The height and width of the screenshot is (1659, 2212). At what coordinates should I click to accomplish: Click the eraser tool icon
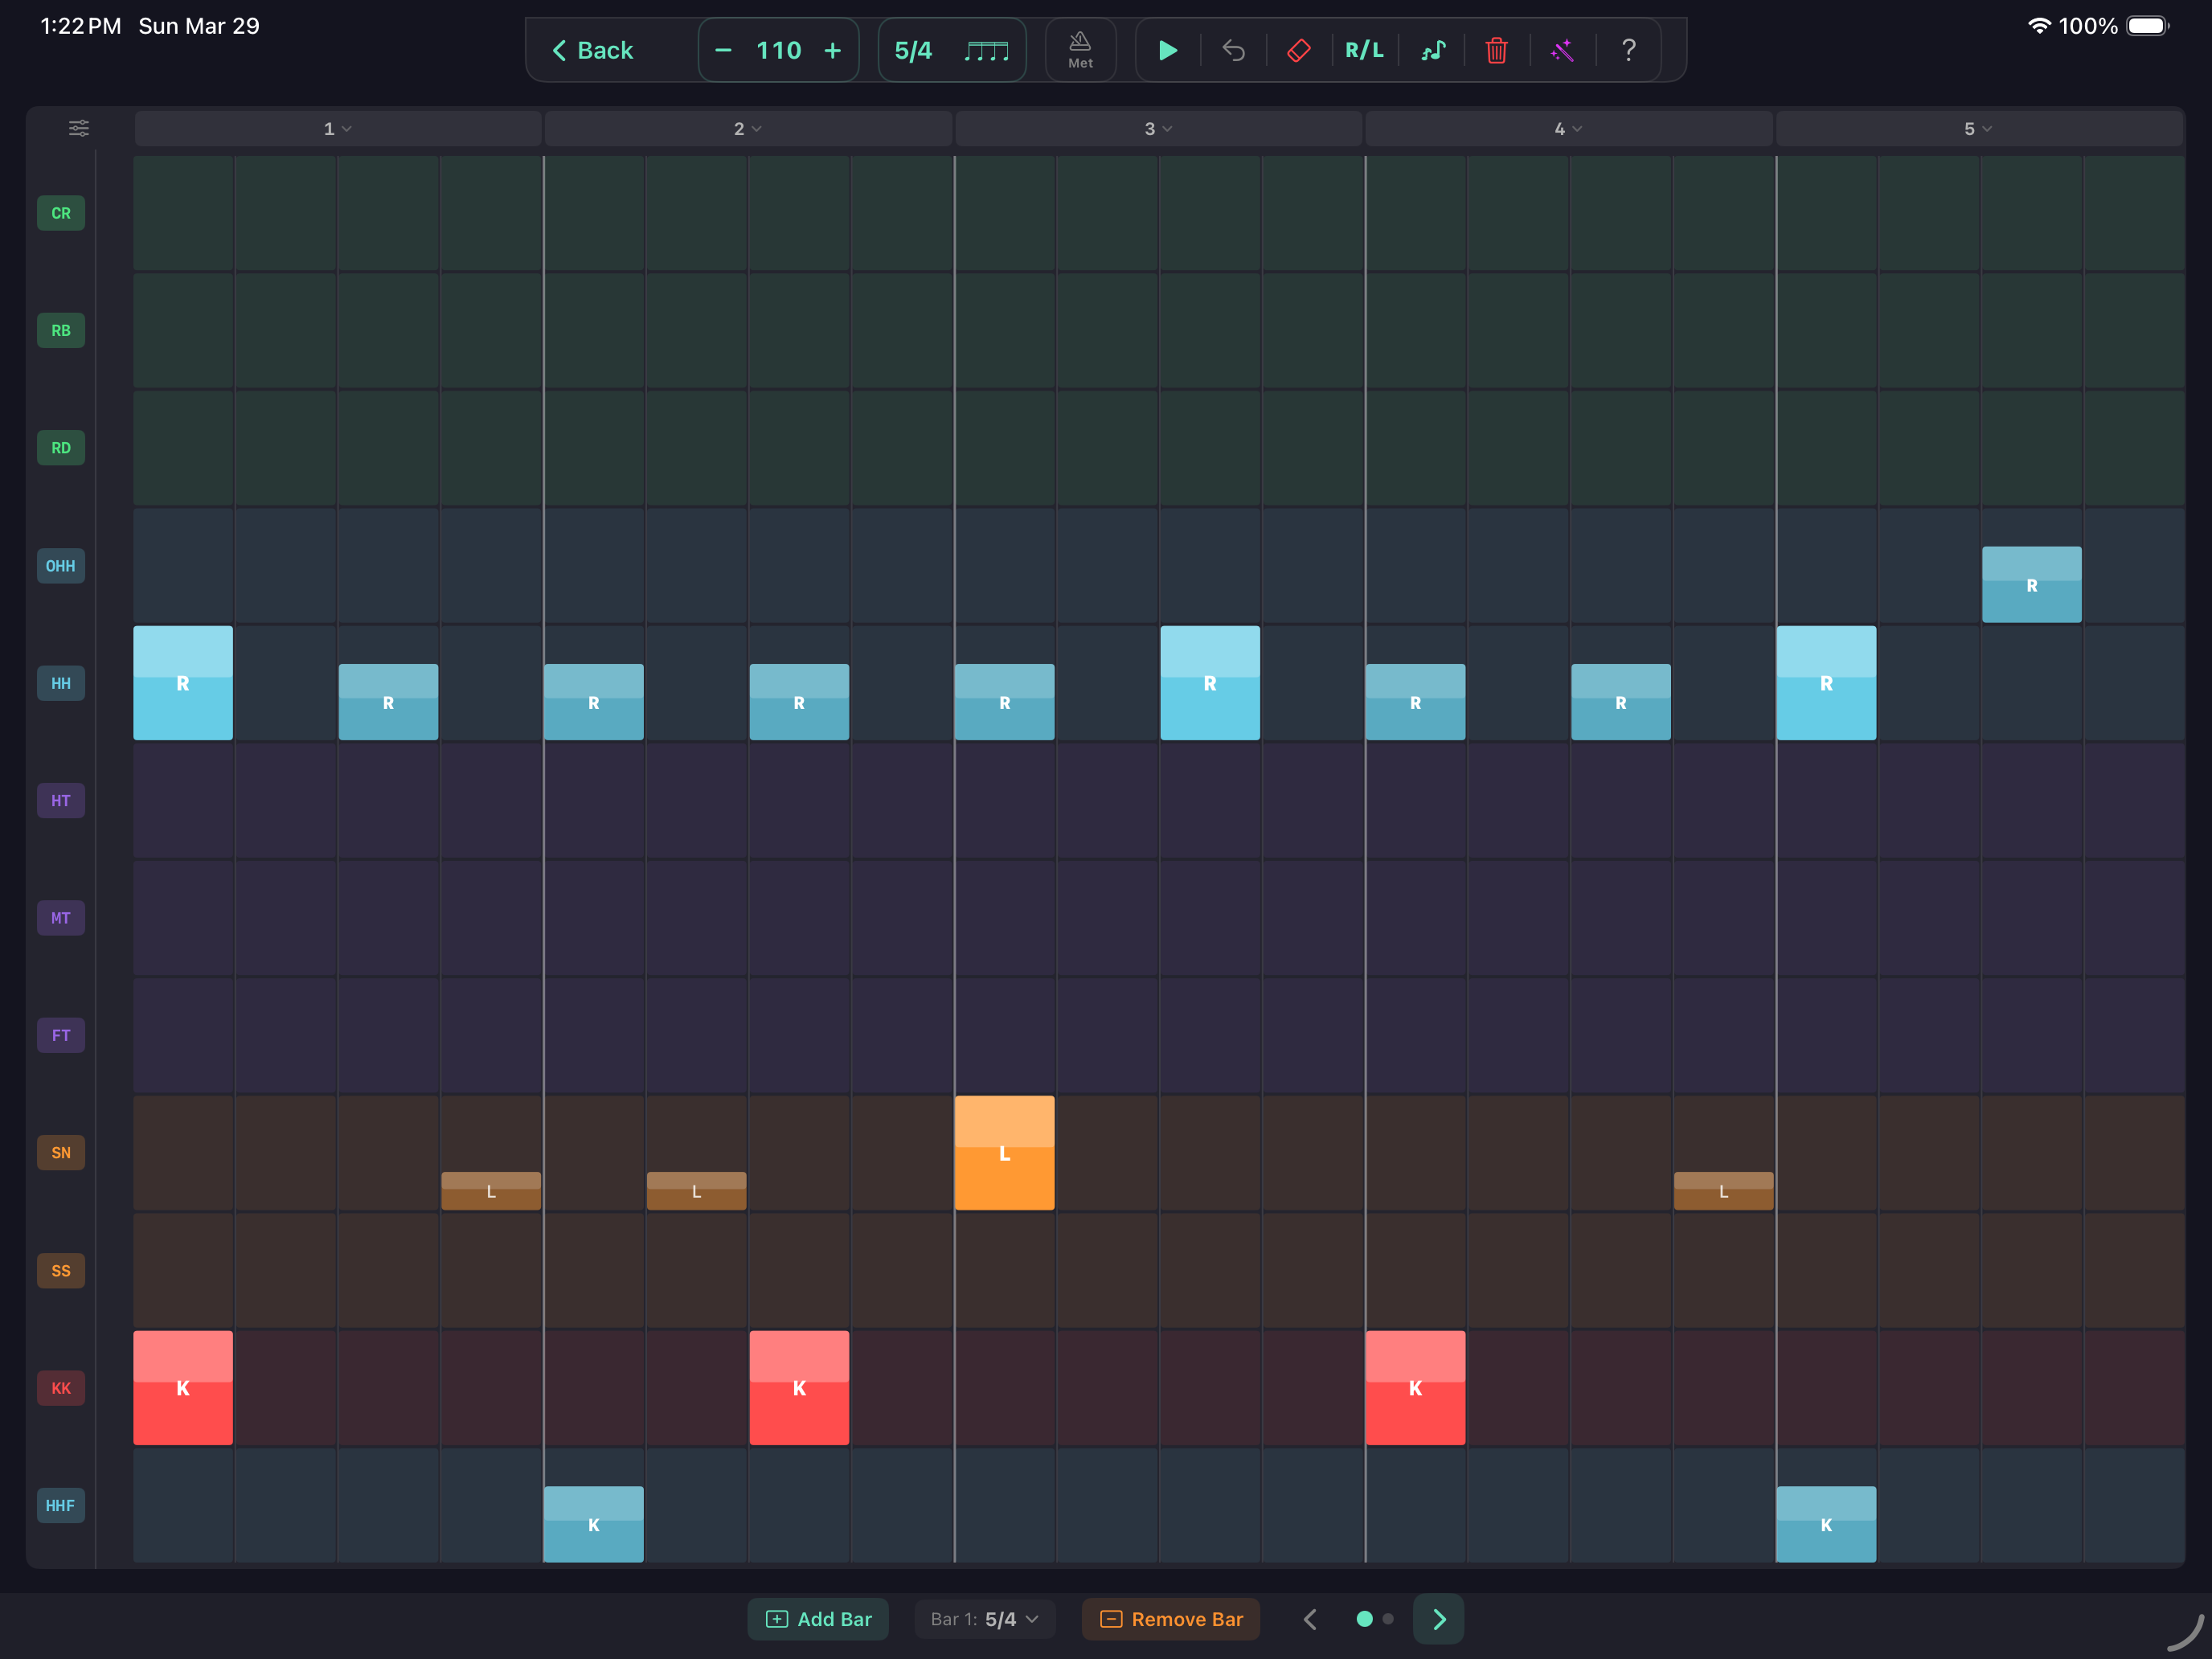click(x=1299, y=49)
